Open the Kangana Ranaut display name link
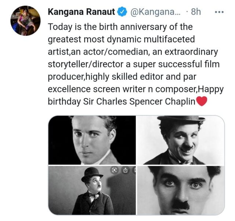Image resolution: width=235 pixels, height=221 pixels. [82, 12]
